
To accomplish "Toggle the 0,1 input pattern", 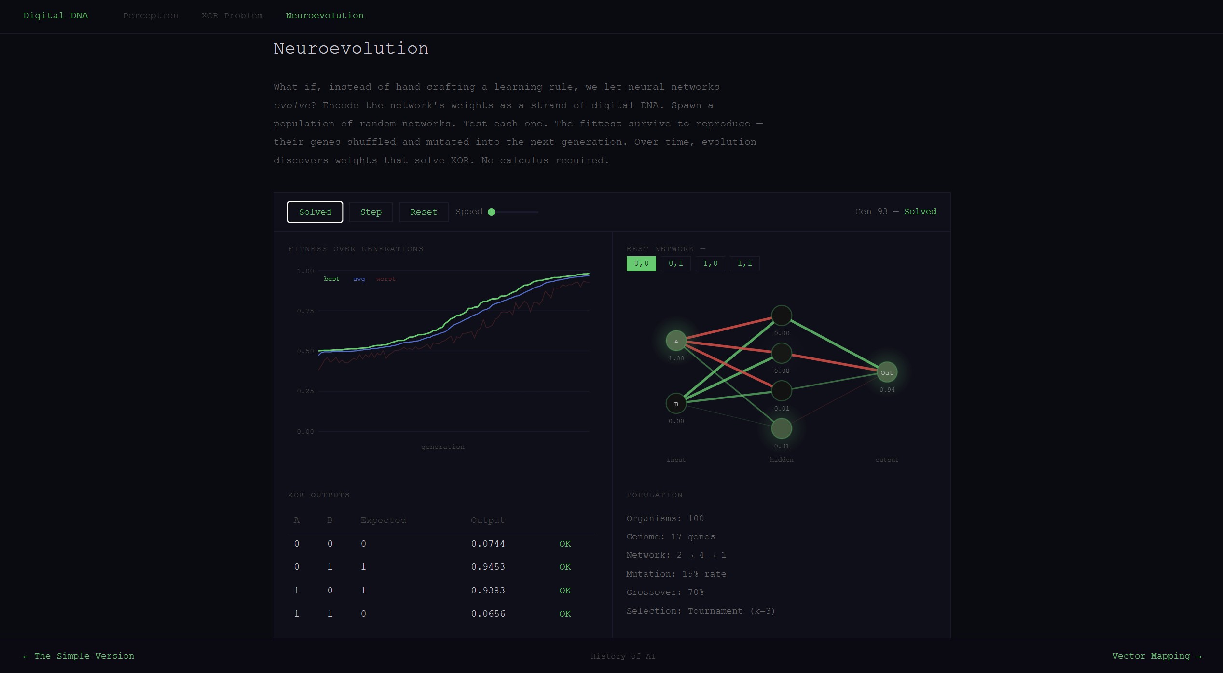I will tap(675, 263).
